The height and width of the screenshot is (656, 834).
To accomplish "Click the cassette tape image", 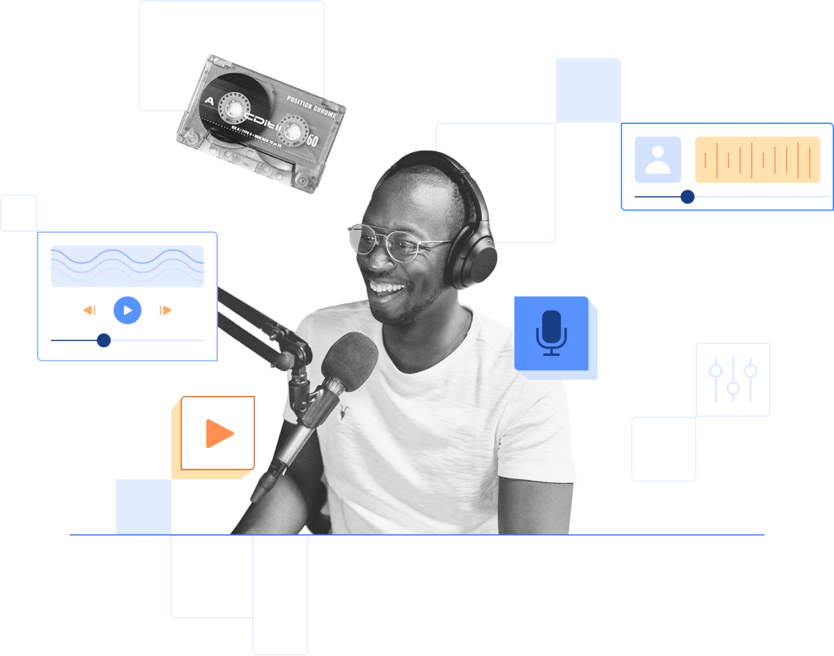I will click(260, 122).
